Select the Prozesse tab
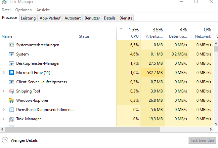The image size is (218, 148). click(10, 18)
